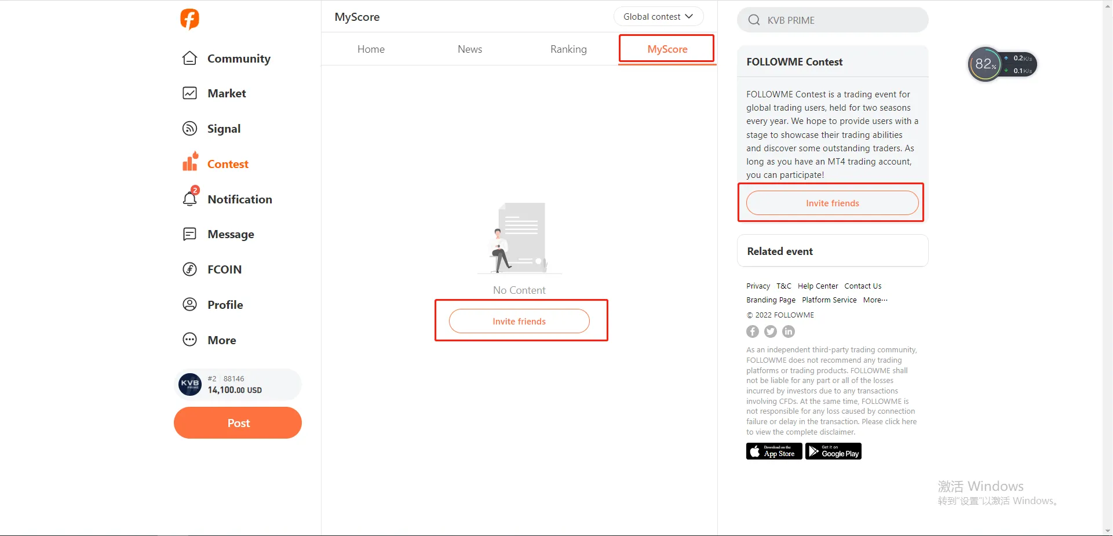1113x536 pixels.
Task: Open the Global contest dropdown
Action: [x=659, y=17]
